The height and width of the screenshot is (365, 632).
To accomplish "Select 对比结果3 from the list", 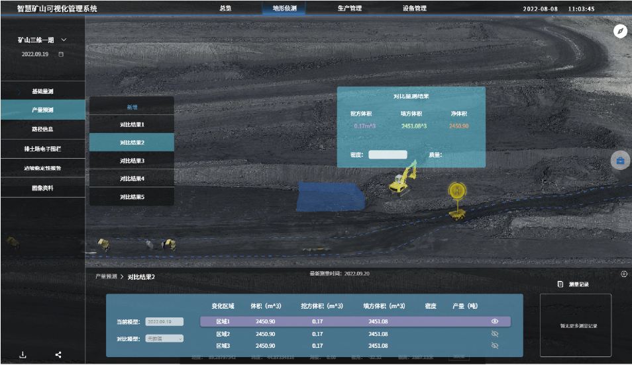I will [132, 161].
